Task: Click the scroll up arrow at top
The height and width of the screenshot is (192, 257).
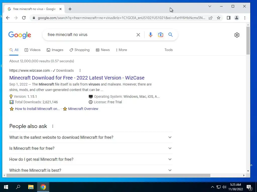Action: [248, 25]
